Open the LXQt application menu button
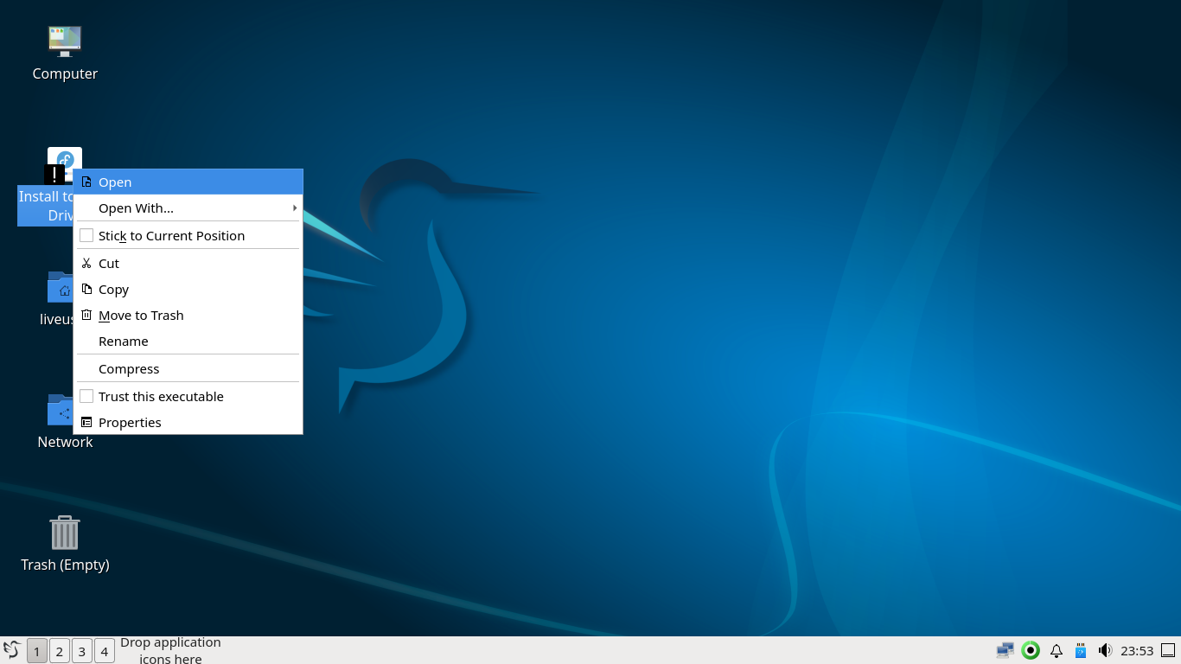 [11, 650]
